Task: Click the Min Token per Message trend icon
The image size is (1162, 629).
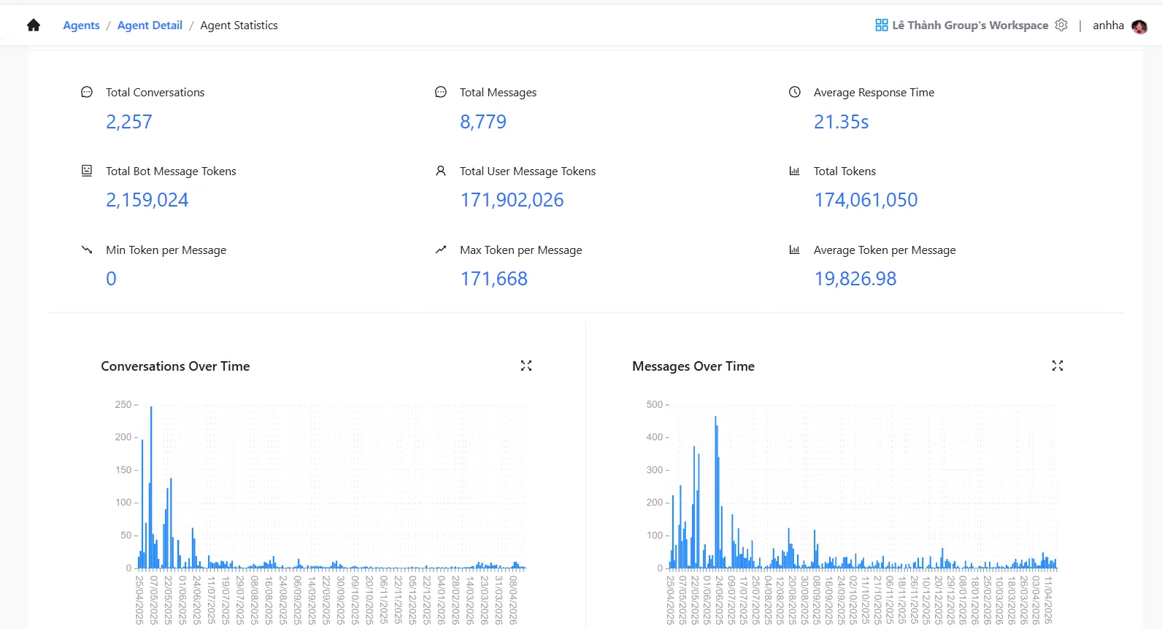Action: [87, 250]
